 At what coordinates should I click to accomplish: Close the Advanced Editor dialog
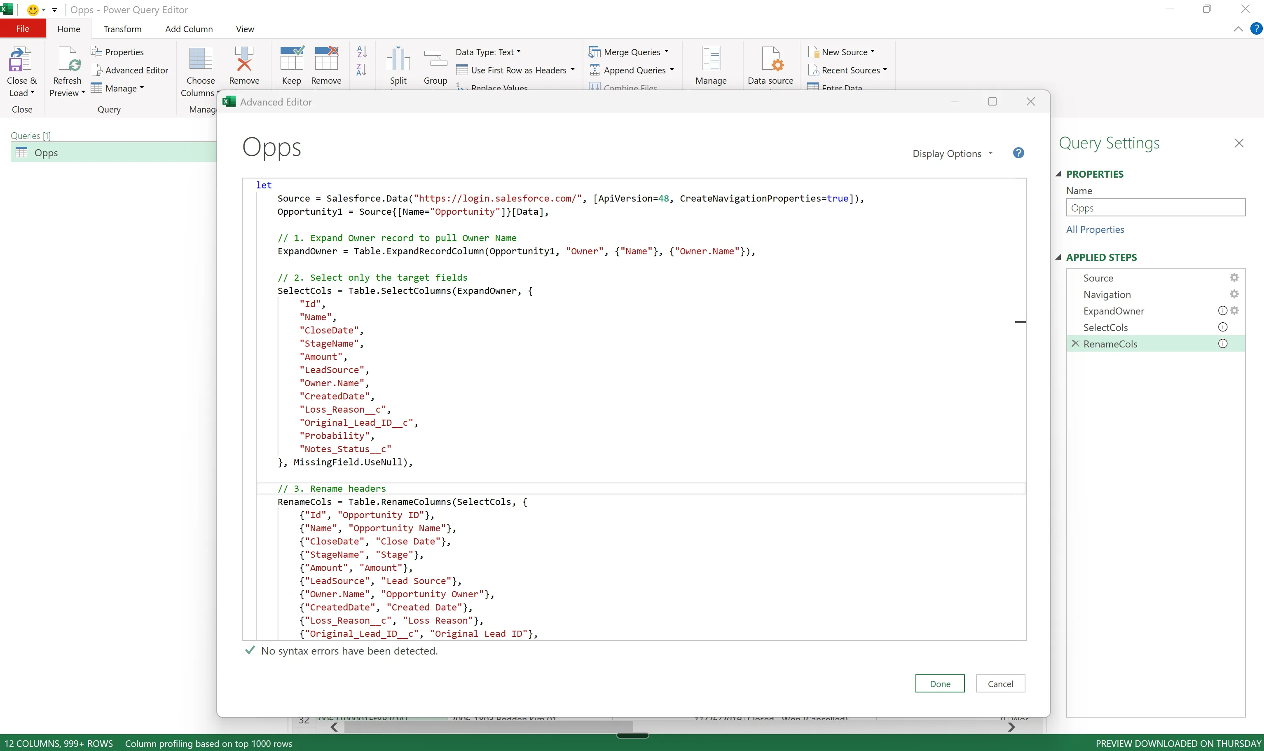tap(1030, 101)
